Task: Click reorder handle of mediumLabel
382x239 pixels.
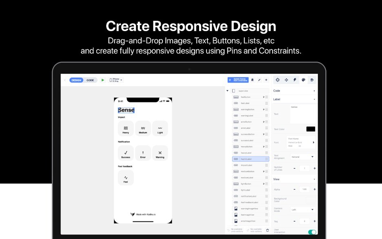Action: [267, 178]
